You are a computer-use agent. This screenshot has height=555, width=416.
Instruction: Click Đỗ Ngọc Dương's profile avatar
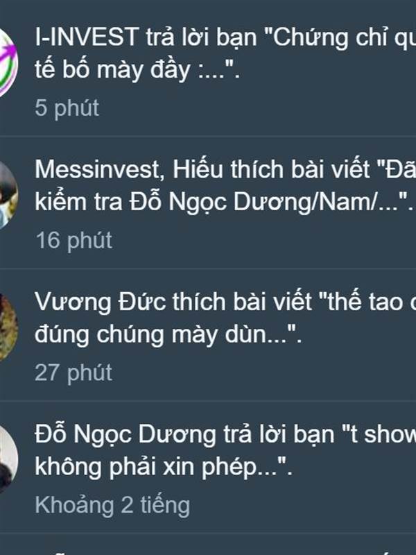[7, 460]
